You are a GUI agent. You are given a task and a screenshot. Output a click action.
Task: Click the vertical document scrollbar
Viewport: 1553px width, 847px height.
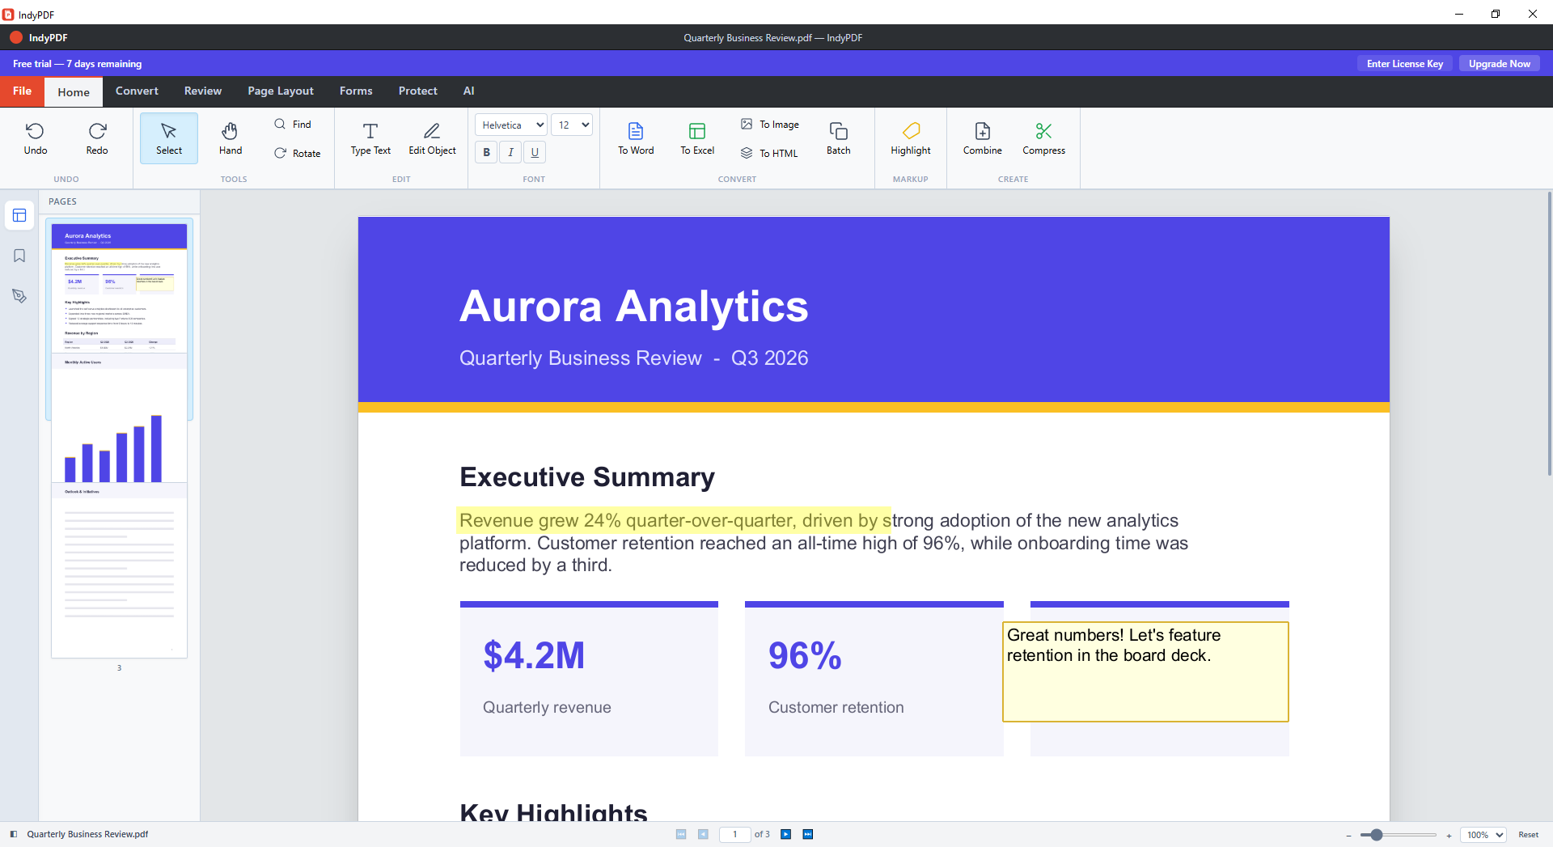(x=1549, y=333)
